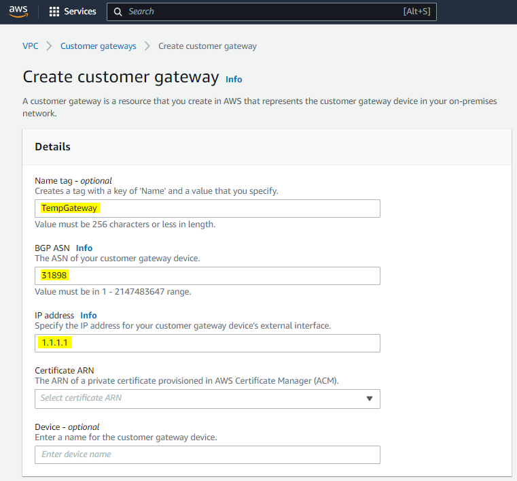Click the Services menu label
The image size is (517, 481).
point(80,12)
